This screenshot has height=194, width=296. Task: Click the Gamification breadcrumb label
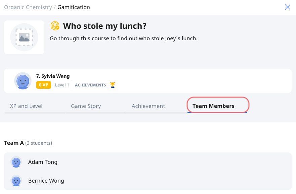pyautogui.click(x=74, y=7)
